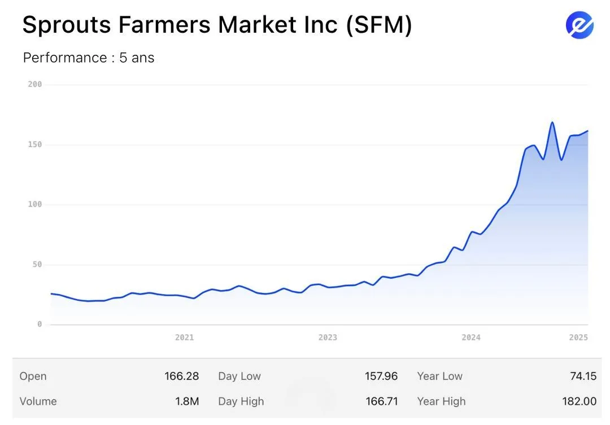Click the 50 price axis label
The height and width of the screenshot is (425, 610).
37,265
